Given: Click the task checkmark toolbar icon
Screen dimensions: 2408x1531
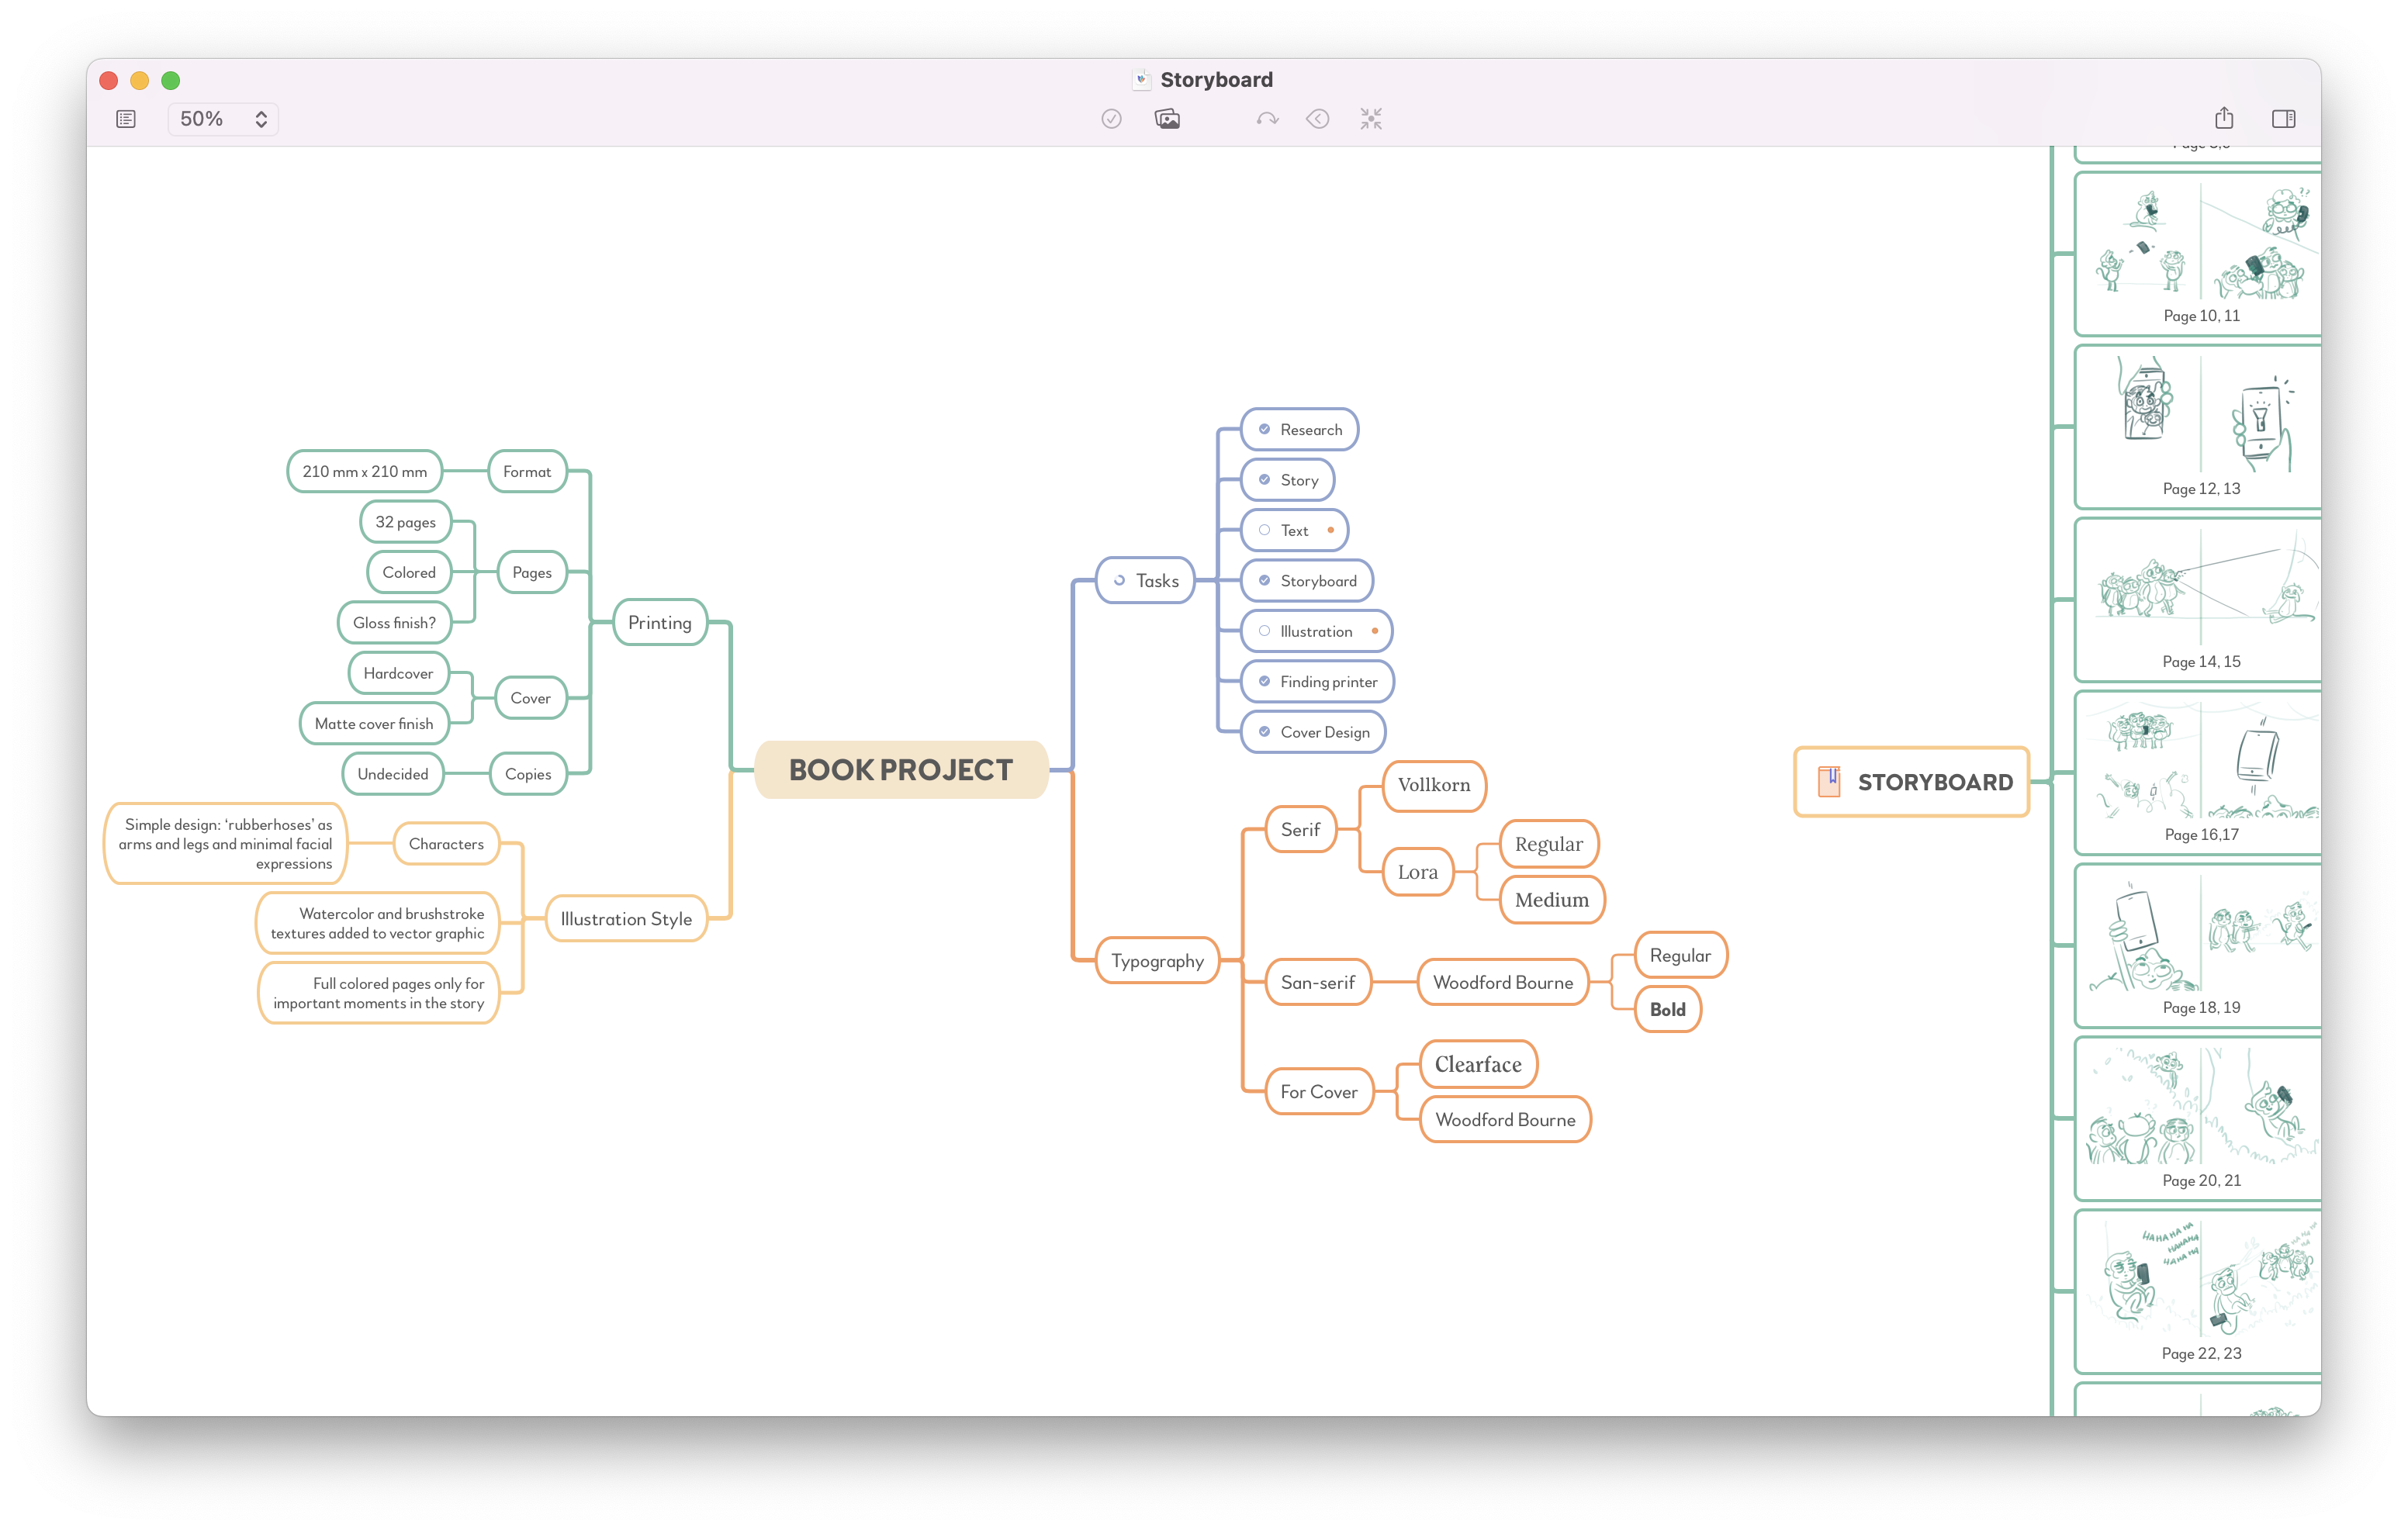Looking at the screenshot, I should pos(1111,119).
